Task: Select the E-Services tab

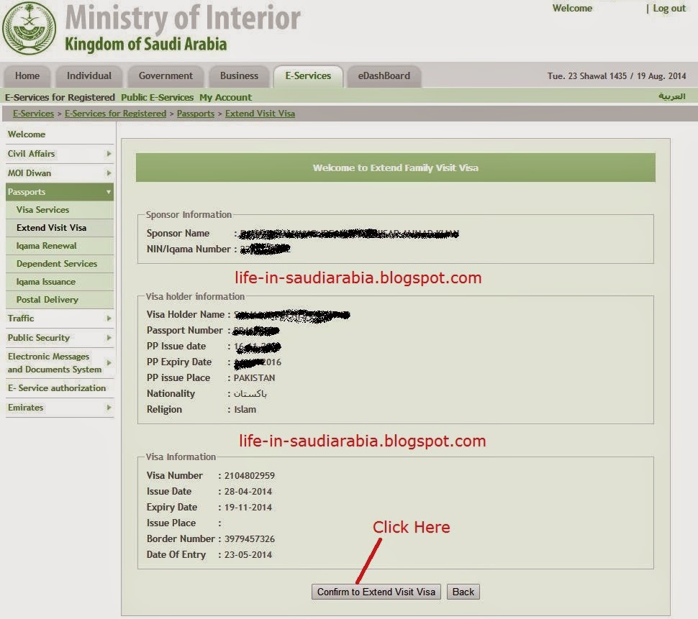Action: (x=308, y=76)
